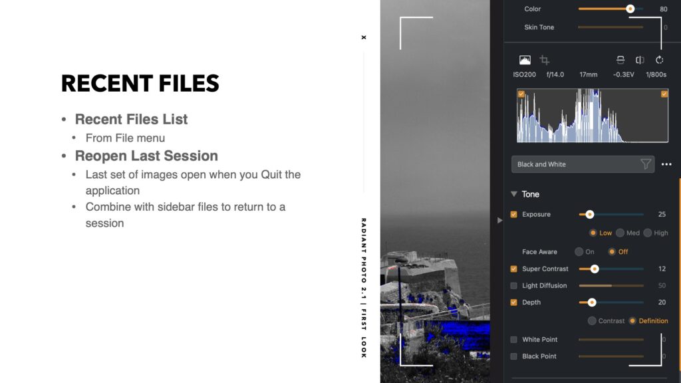The height and width of the screenshot is (383, 681).
Task: Choose the Definition depth mode radio
Action: tap(632, 321)
